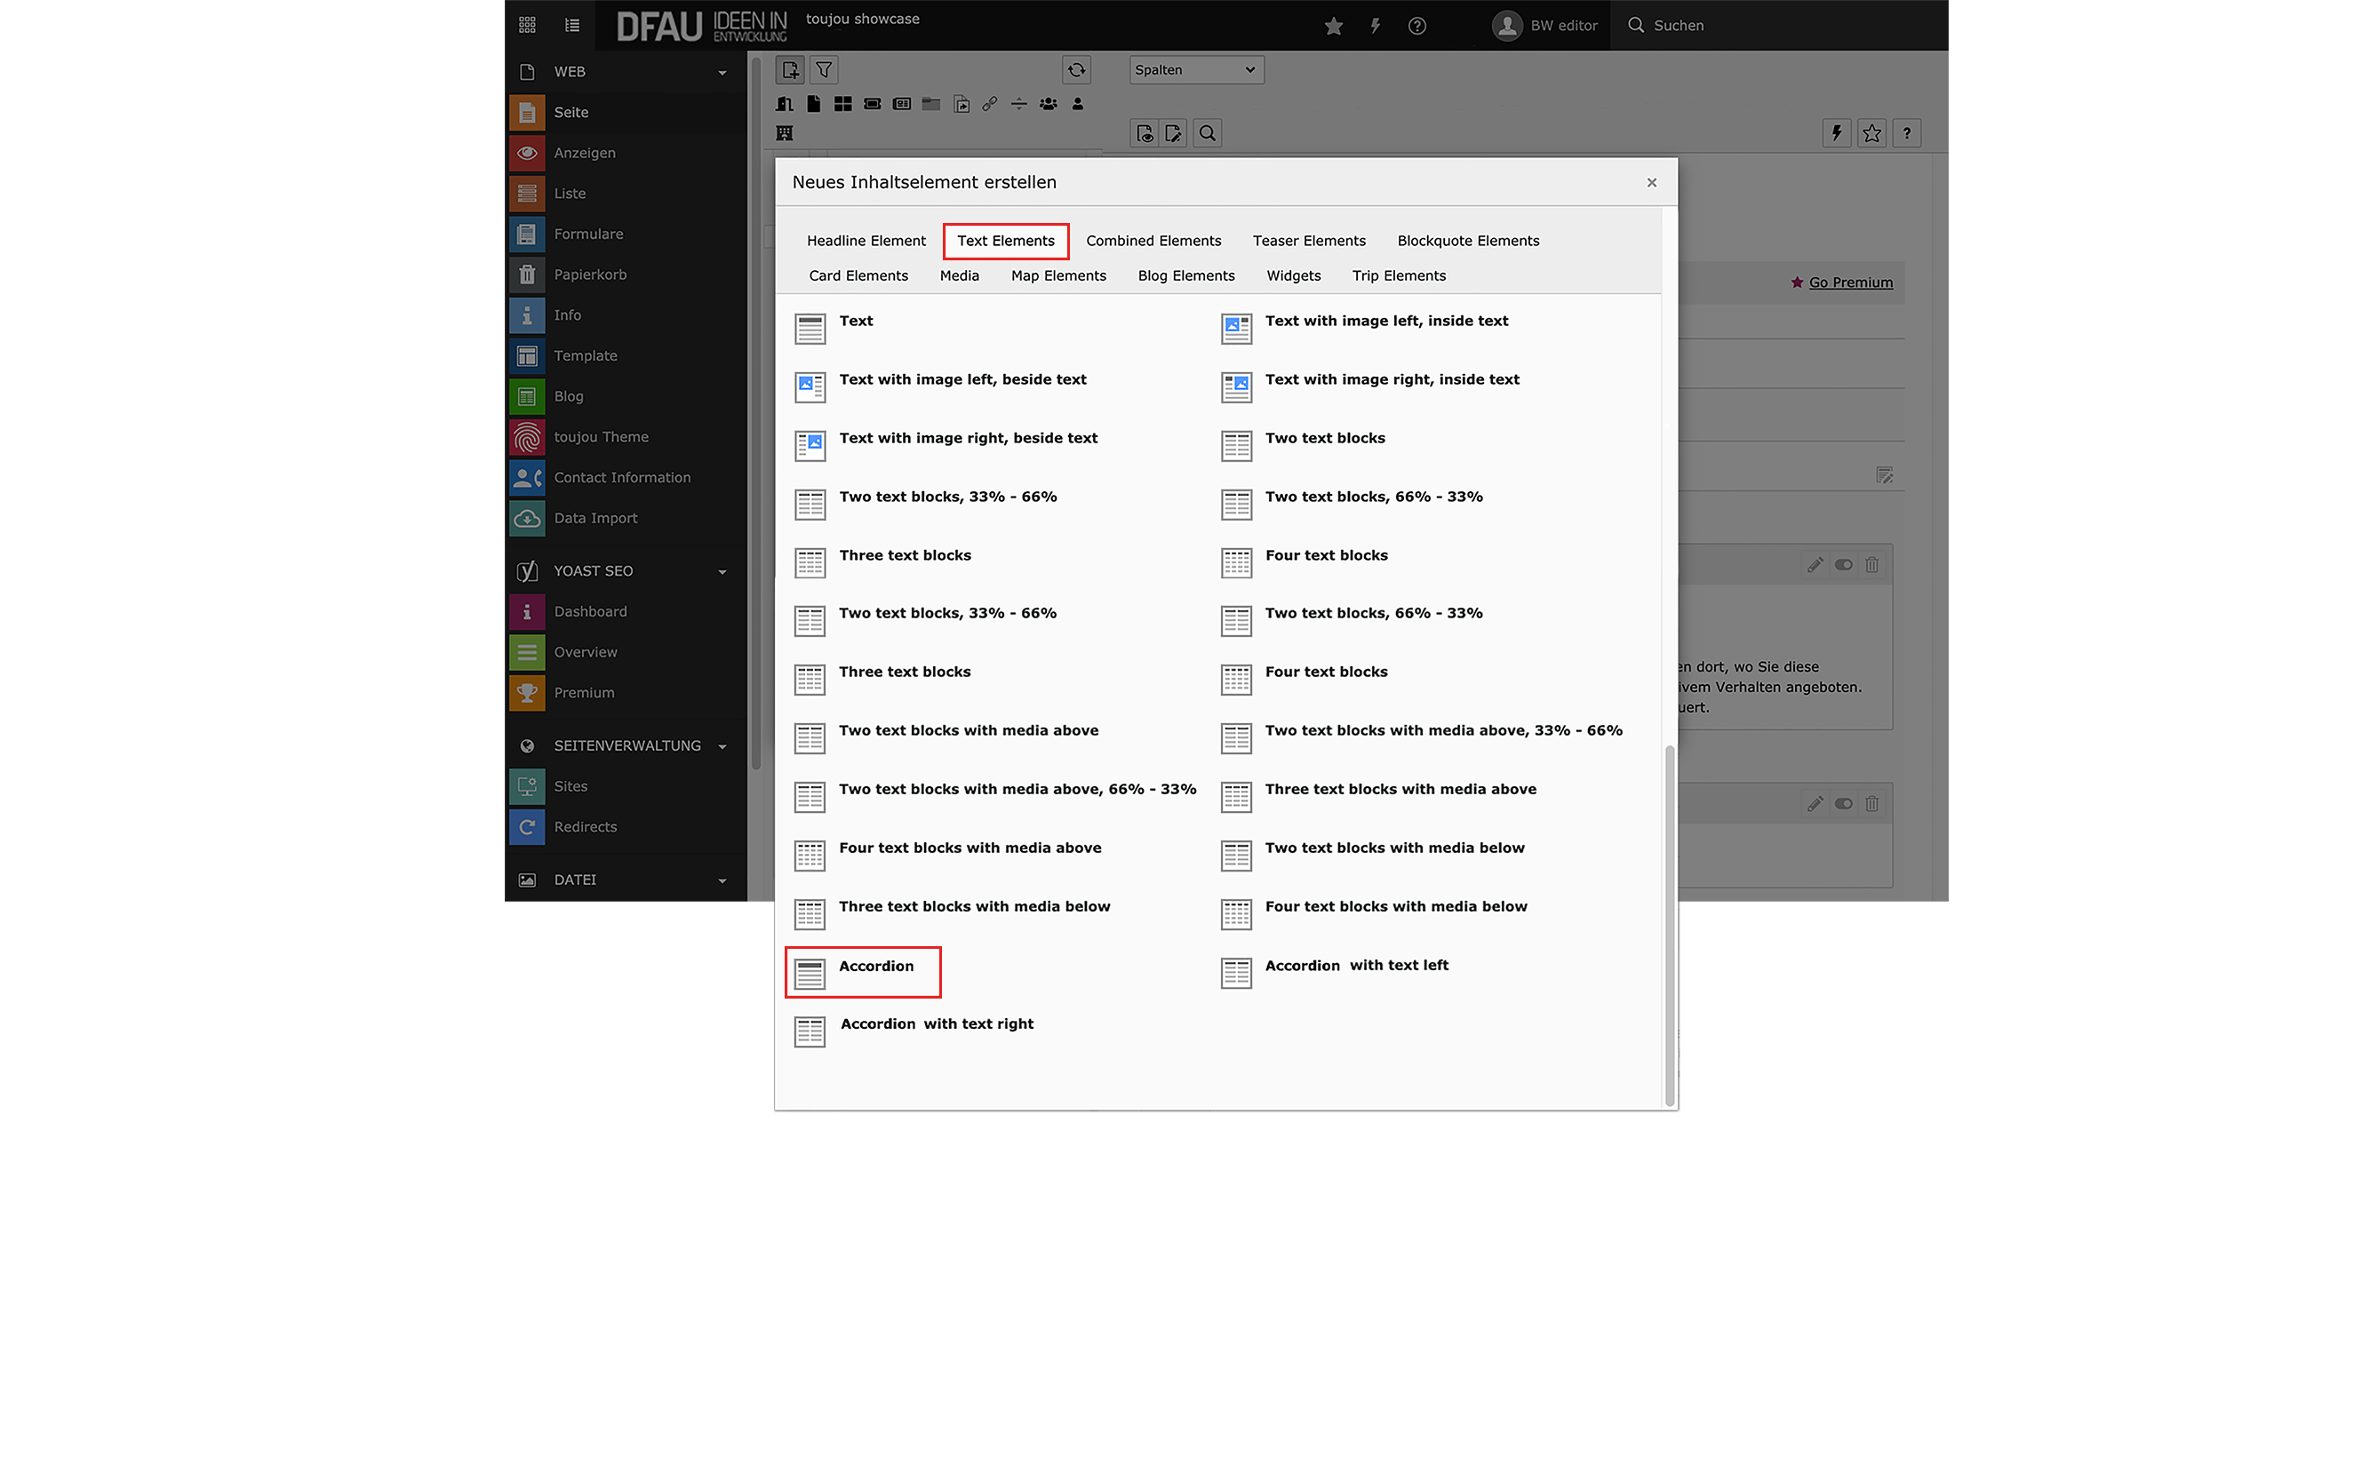
Task: Click the Suchen search field
Action: [x=1781, y=26]
